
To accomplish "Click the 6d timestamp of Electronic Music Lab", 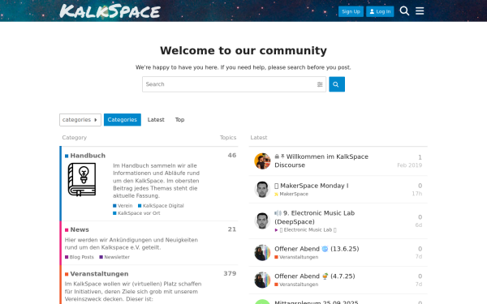I will 419,225.
